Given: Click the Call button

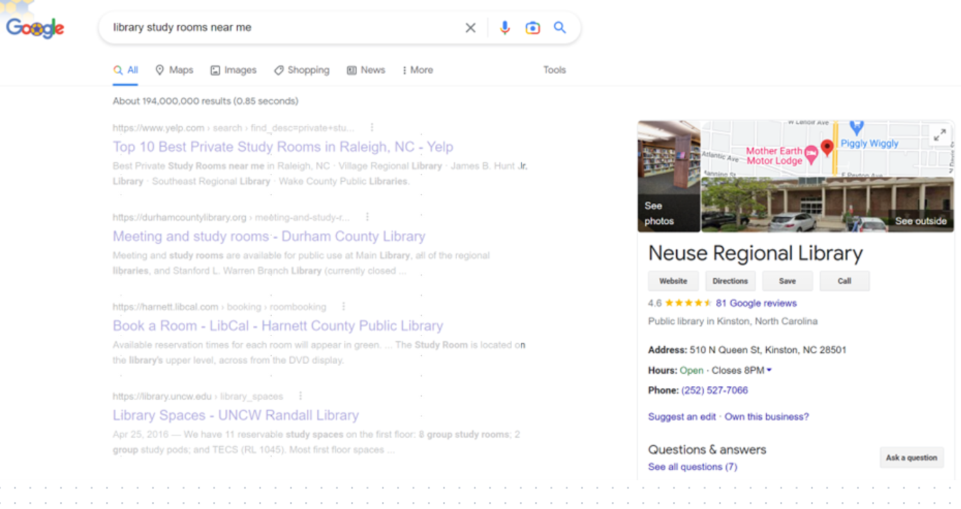Looking at the screenshot, I should point(845,281).
